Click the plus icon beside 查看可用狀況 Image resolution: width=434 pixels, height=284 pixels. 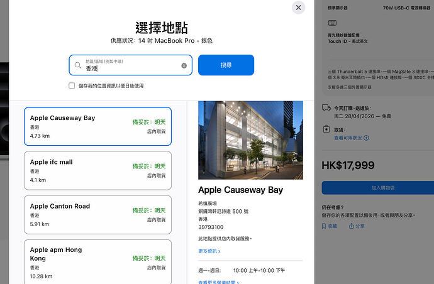[366, 138]
